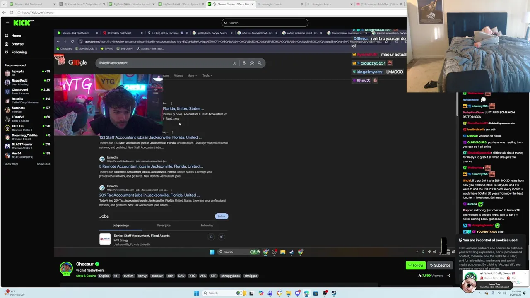Screen dimensions: 530x298
Task: Click Google Lens image search icon in stream
Action: click(252, 63)
